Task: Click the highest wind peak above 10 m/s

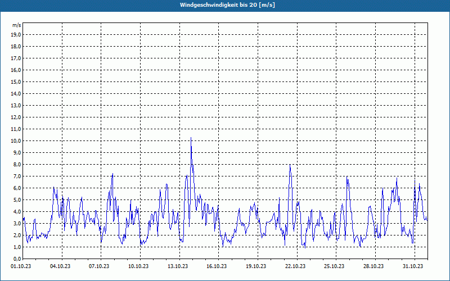Action: click(x=191, y=138)
